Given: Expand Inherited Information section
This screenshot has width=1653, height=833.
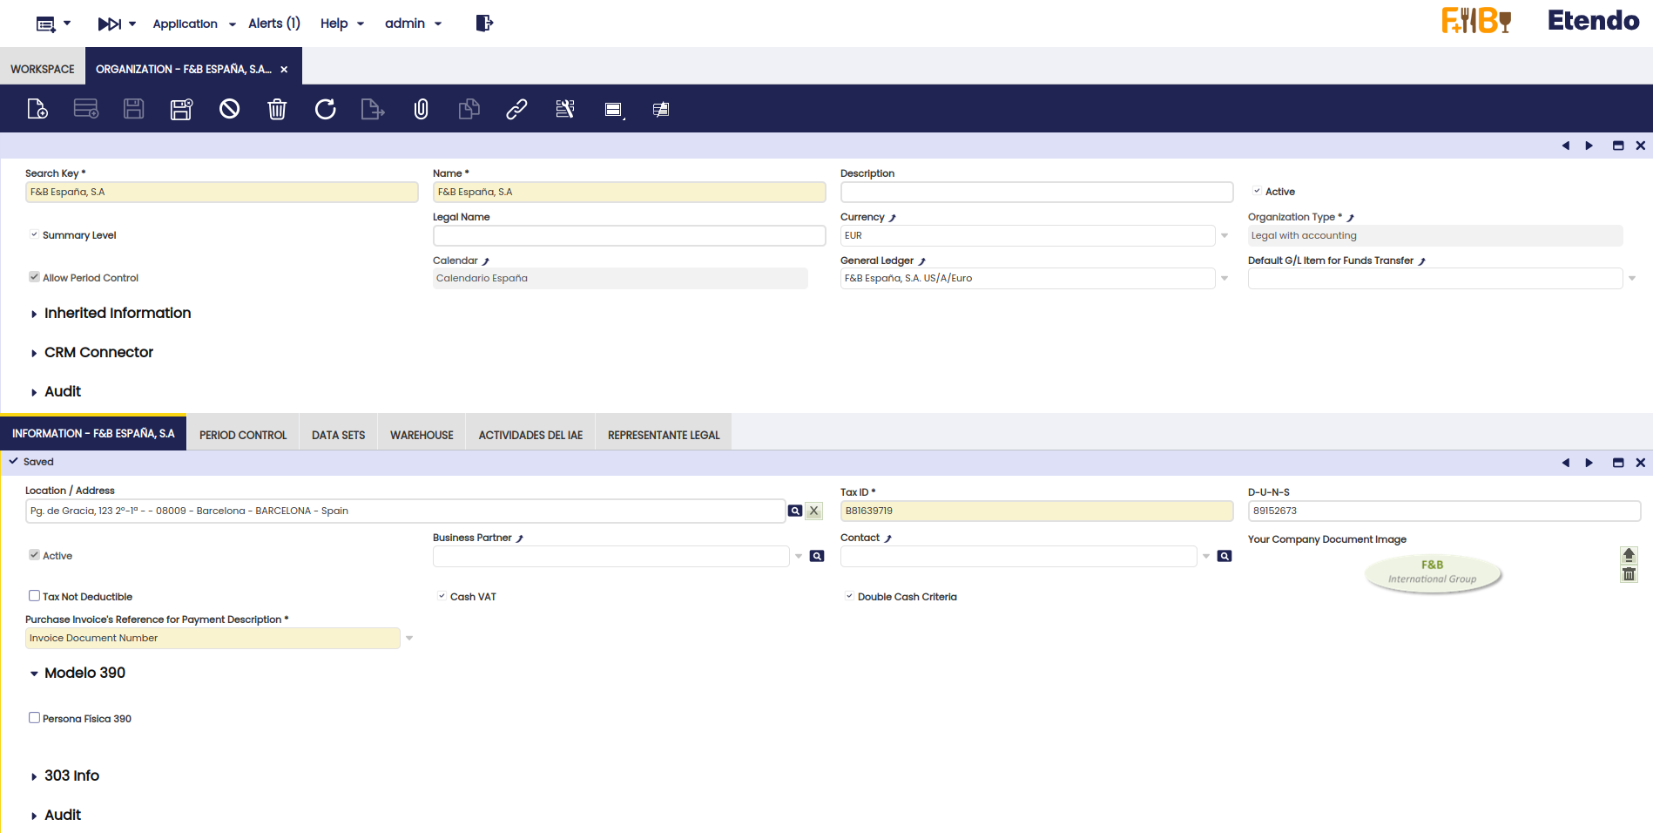Looking at the screenshot, I should pyautogui.click(x=109, y=313).
